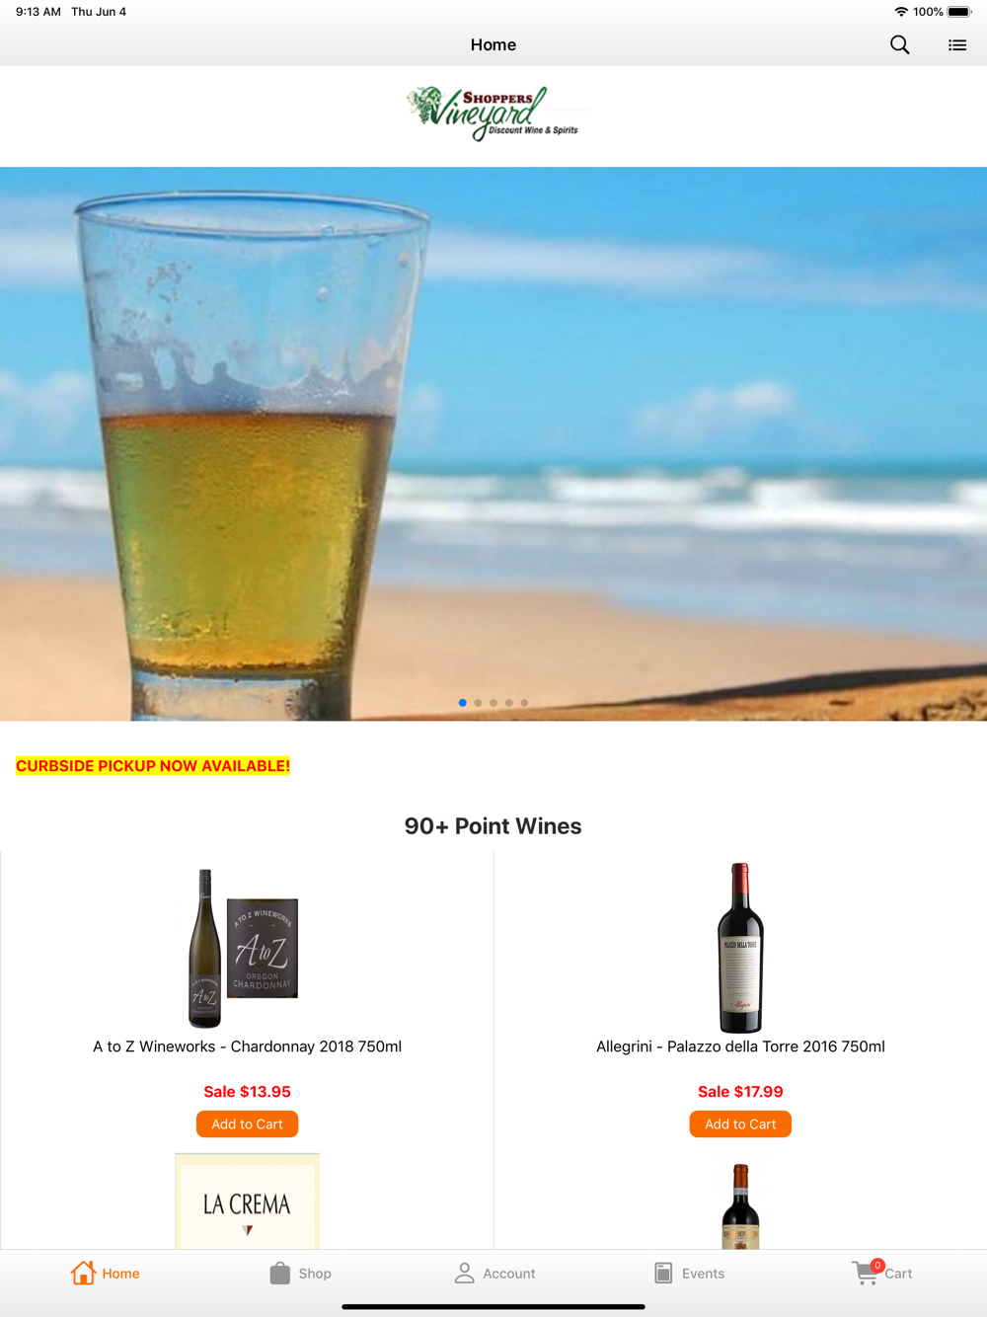The width and height of the screenshot is (987, 1317).
Task: Open the list menu icon in header
Action: [957, 44]
